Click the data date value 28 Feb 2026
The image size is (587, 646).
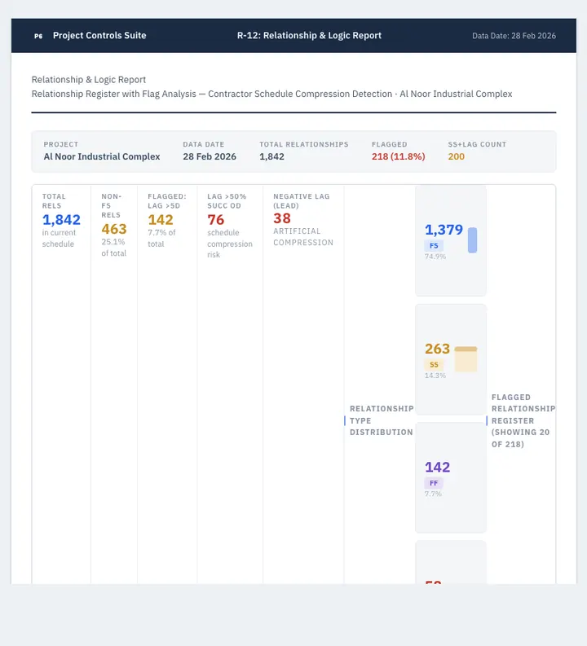click(210, 156)
